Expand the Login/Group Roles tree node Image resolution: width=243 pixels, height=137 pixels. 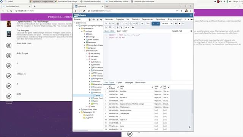point(79,109)
